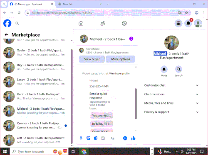Screen dimensions: 208x155
Task: Click the View buyer button
Action: (x=92, y=59)
